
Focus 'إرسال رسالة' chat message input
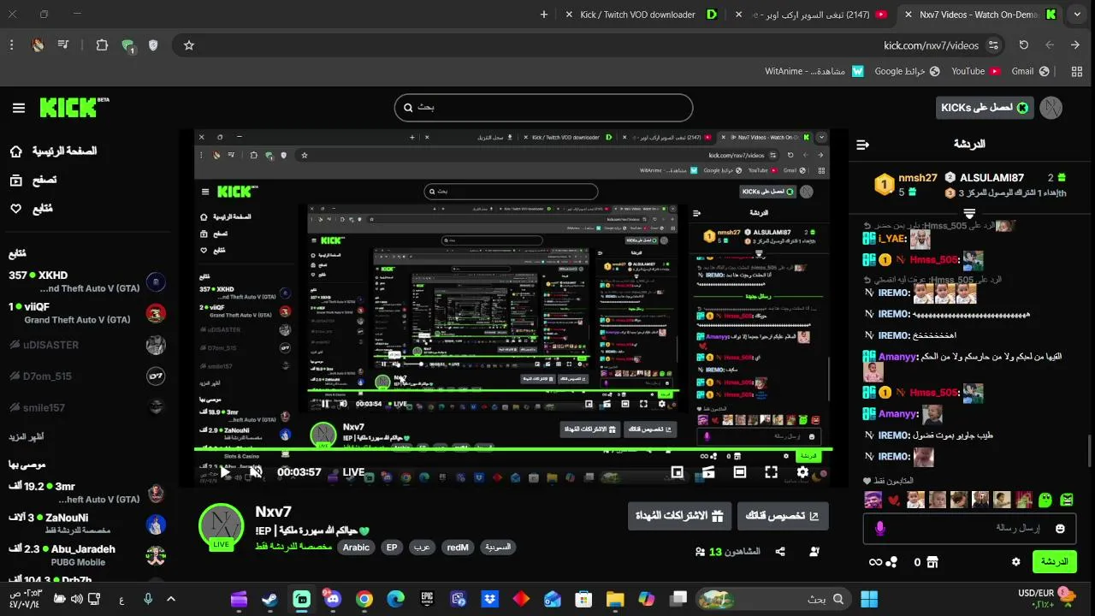(x=969, y=529)
